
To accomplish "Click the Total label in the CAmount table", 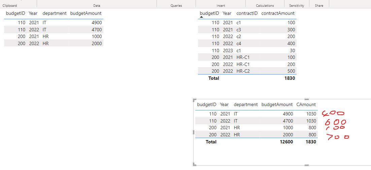I will click(211, 142).
